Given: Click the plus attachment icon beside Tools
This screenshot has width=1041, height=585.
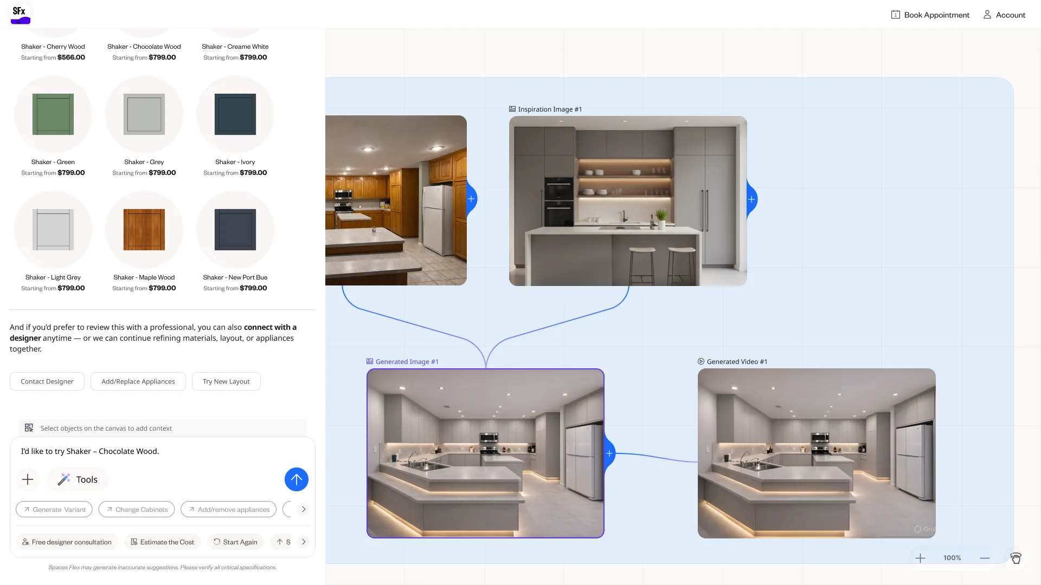Looking at the screenshot, I should click(28, 479).
